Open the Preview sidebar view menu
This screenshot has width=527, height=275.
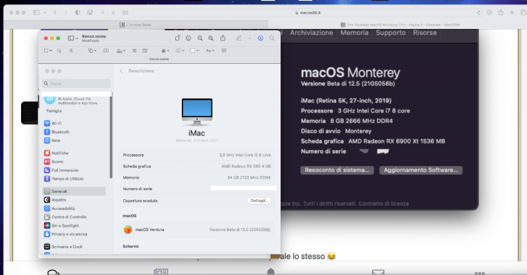pyautogui.click(x=72, y=38)
